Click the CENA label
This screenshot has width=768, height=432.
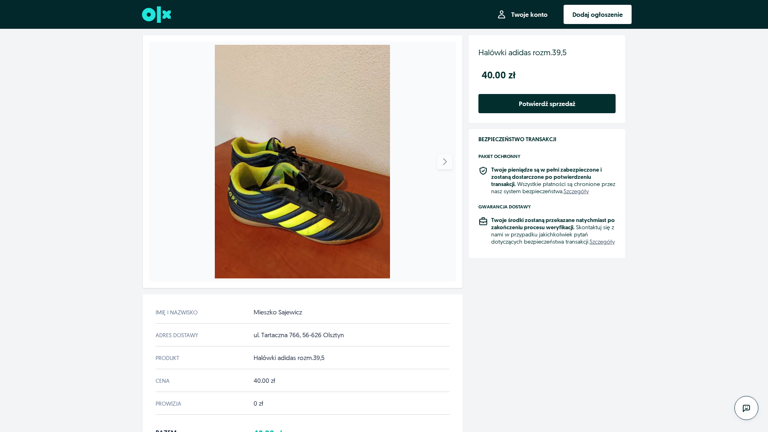click(162, 381)
